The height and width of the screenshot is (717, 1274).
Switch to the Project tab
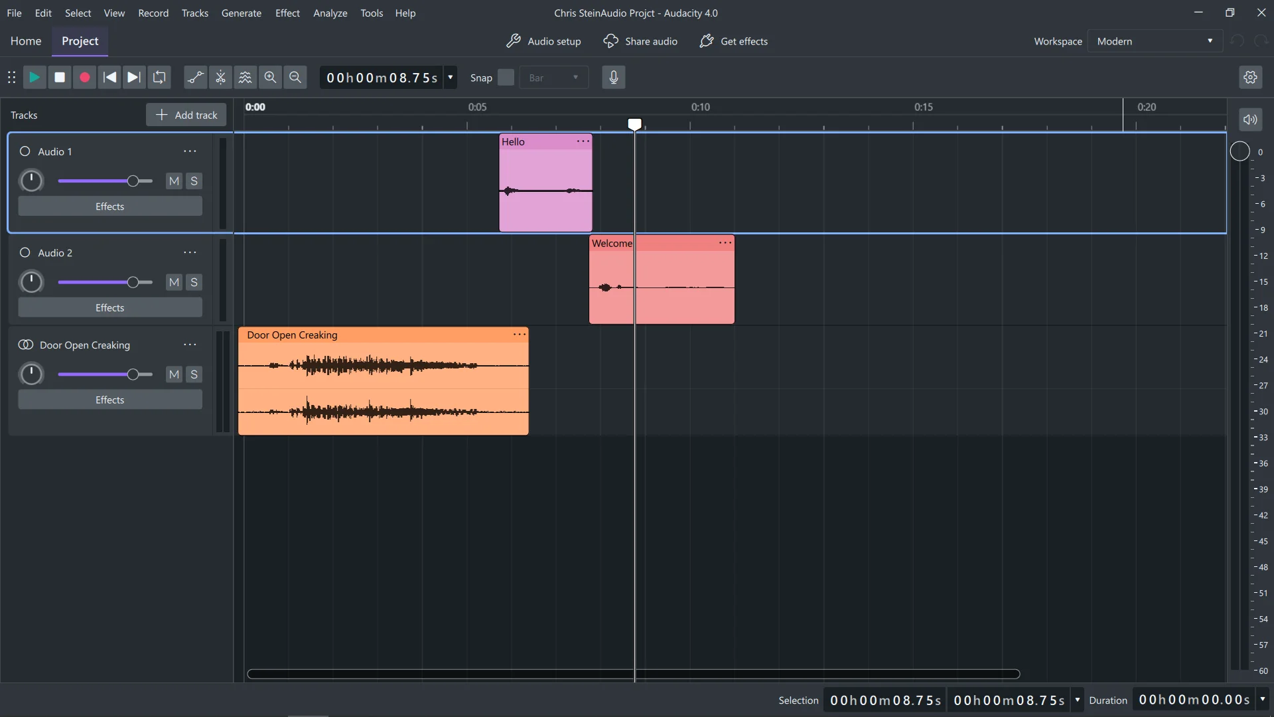80,41
